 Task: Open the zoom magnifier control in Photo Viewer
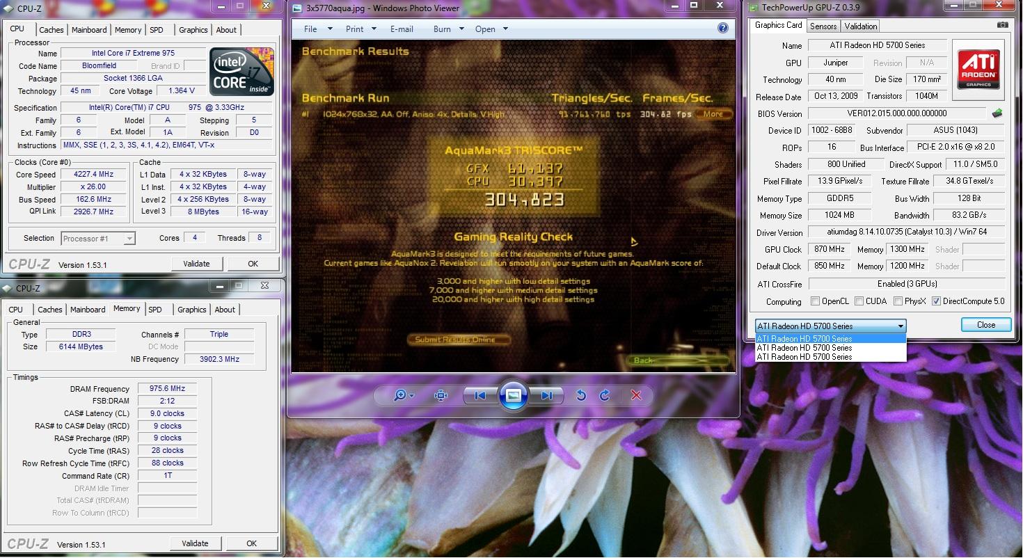click(403, 395)
